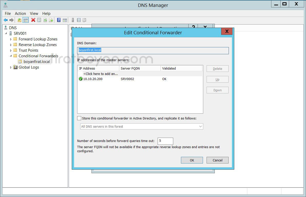Image resolution: width=306 pixels, height=197 pixels.
Task: Select Global Logs in tree
Action: (x=29, y=68)
